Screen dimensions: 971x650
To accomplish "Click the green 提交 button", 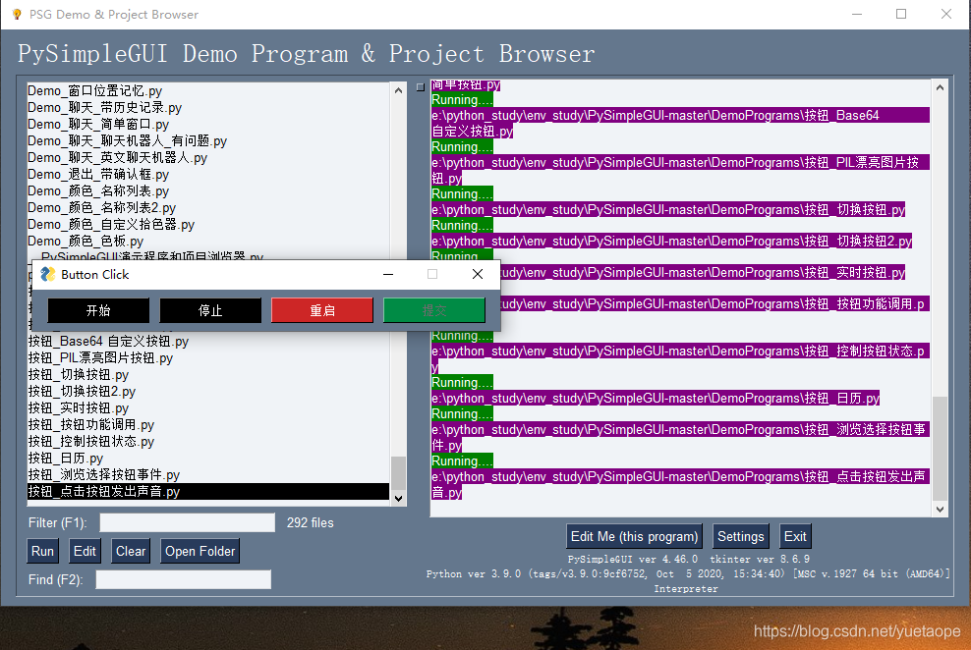I will (434, 310).
